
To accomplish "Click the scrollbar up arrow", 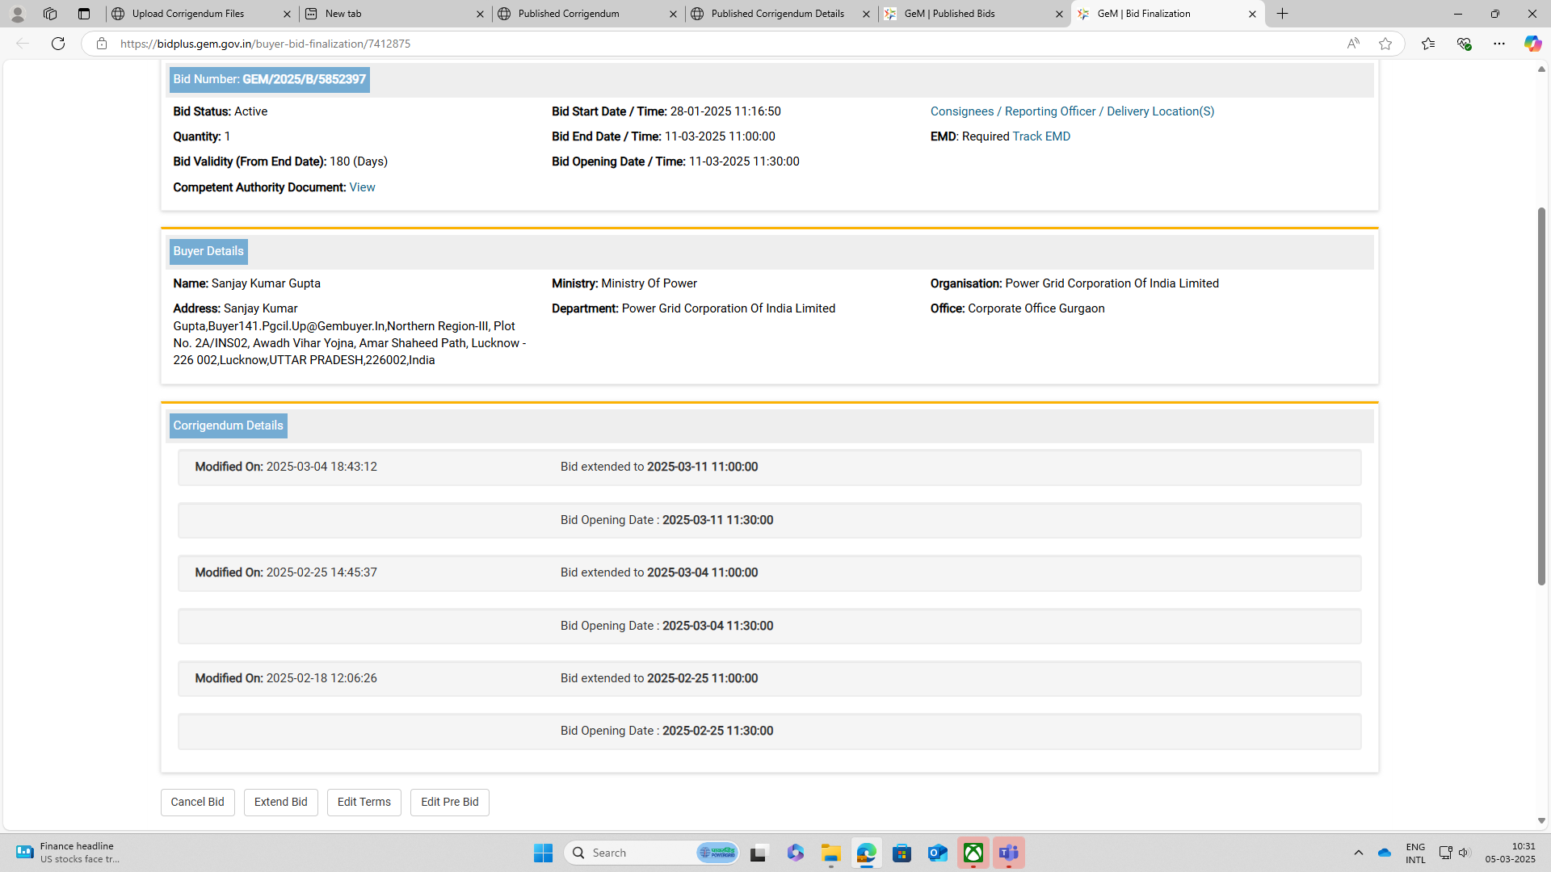I will click(1541, 69).
